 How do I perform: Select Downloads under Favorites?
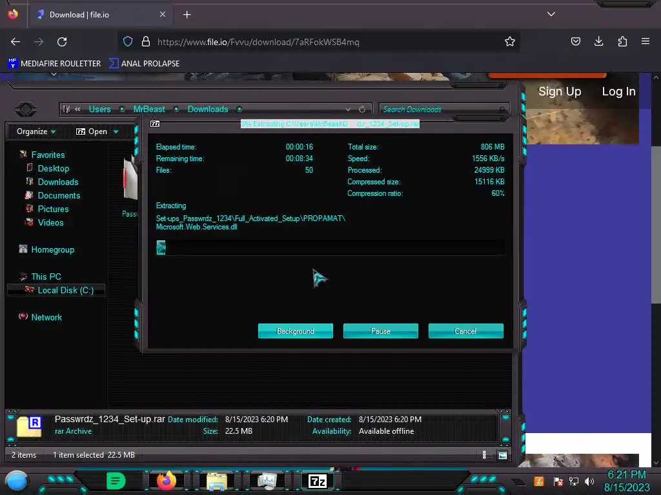click(57, 182)
